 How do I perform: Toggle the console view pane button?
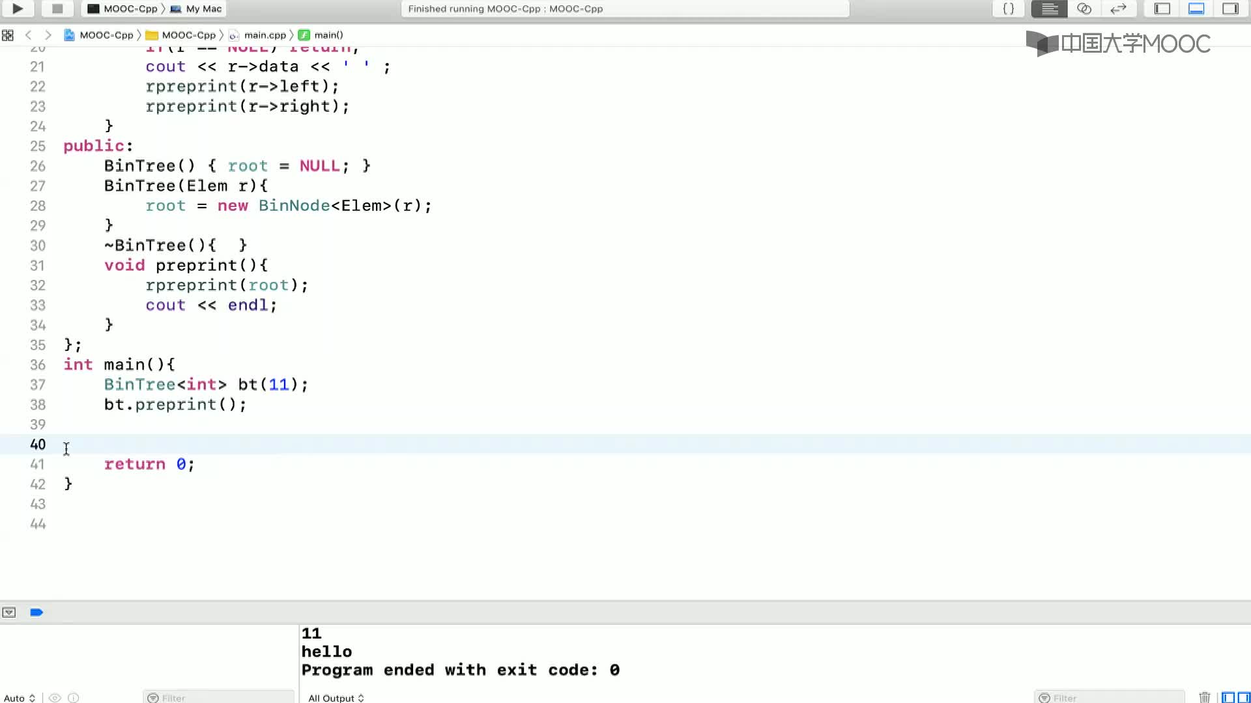click(x=1244, y=698)
